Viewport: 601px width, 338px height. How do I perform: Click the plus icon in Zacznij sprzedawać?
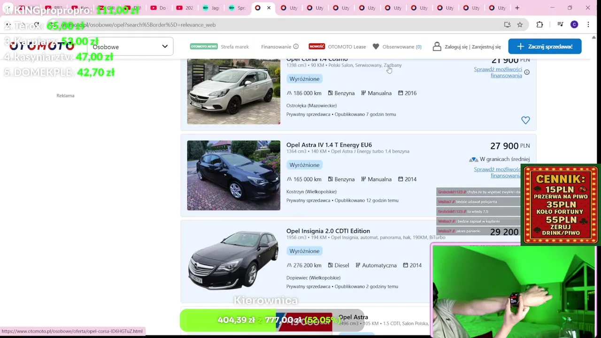tap(520, 46)
